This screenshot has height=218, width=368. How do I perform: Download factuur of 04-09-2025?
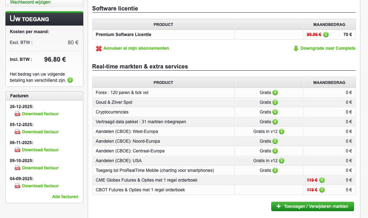(40, 186)
